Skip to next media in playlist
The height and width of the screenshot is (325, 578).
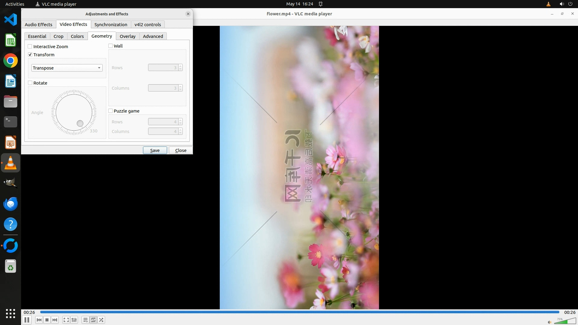(x=55, y=320)
